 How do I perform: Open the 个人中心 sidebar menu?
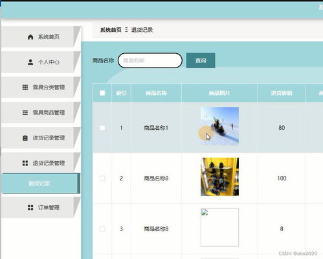pos(41,62)
